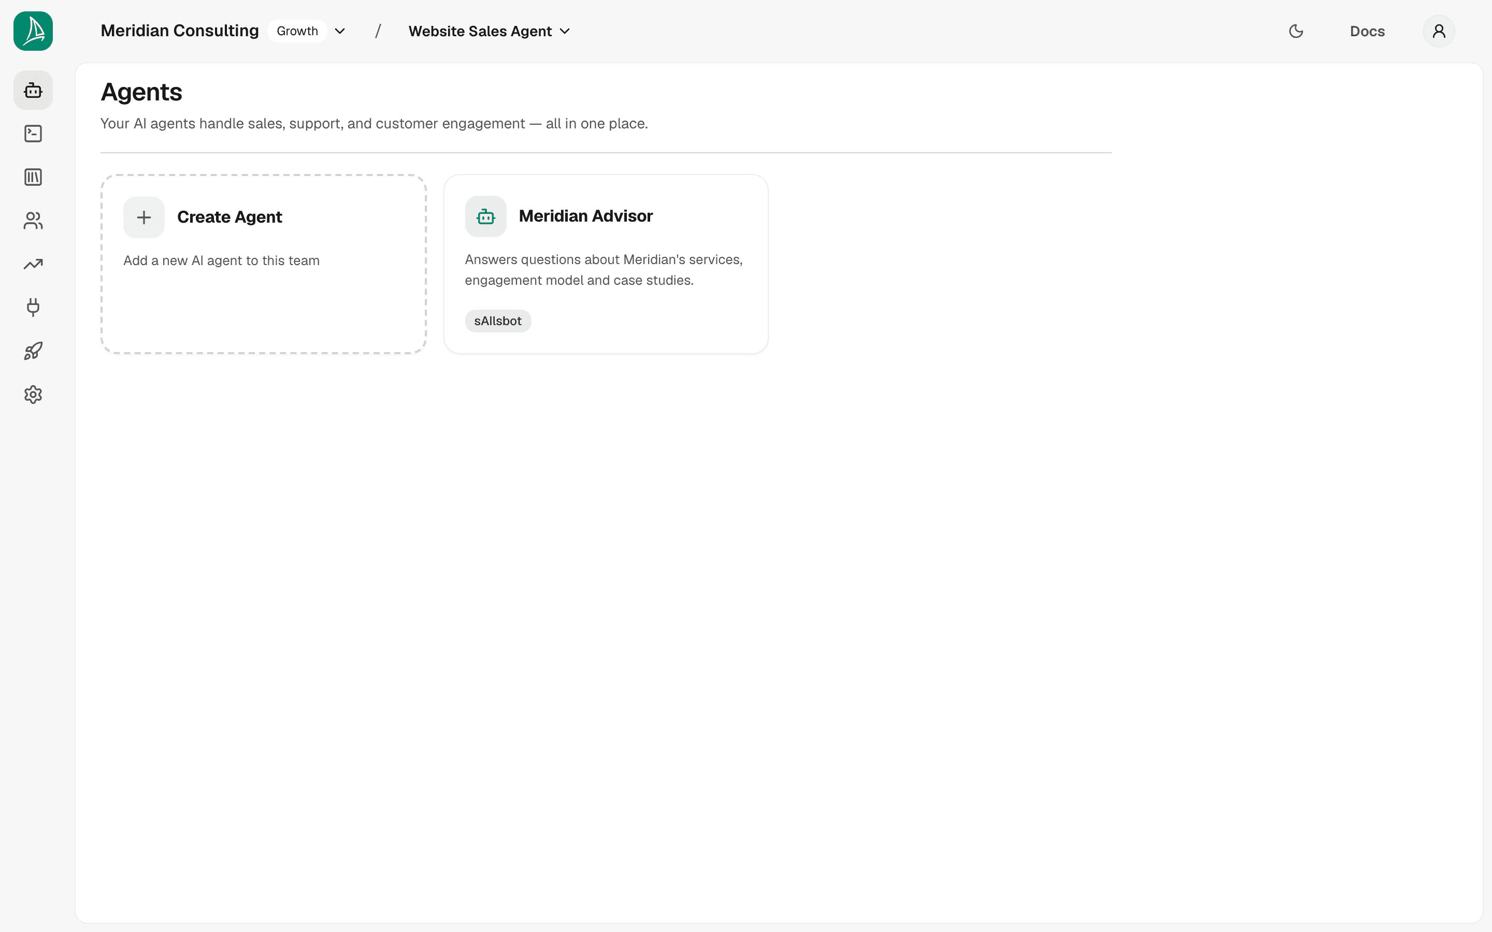
Task: Click the Meridian Advisor description text
Action: 604,270
